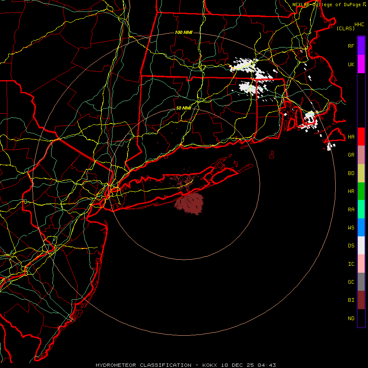Click the HA legend label
This screenshot has height=368, width=368.
pos(351,137)
